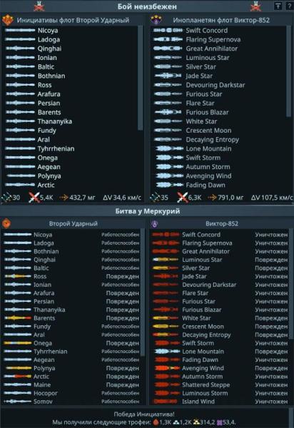Click the crossed-out station icon at top left

39,6
